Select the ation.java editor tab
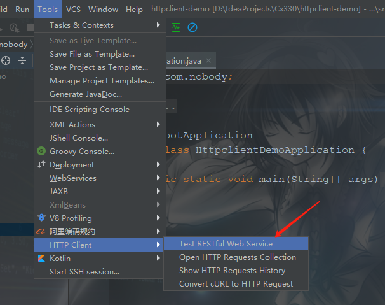The image size is (385, 305). click(191, 60)
